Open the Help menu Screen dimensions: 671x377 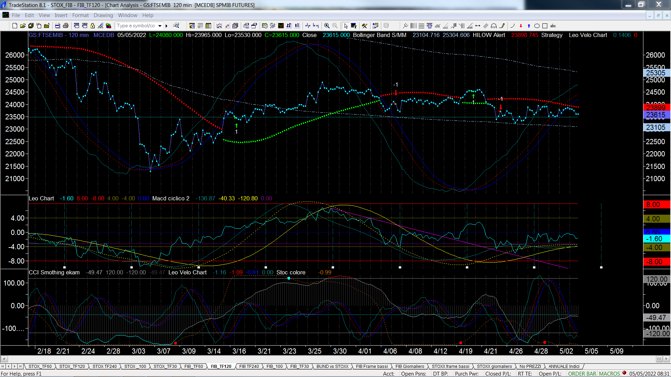147,15
